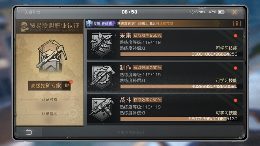Toggle the eye icon beside 高级挖矿专家
This screenshot has height=146, width=260.
[67, 85]
